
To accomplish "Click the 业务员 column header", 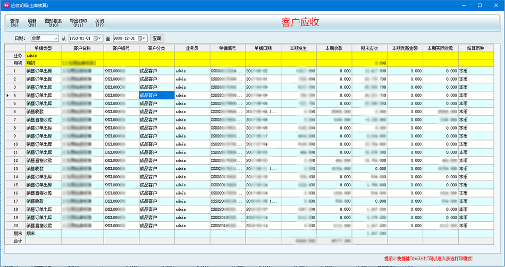I will coord(192,48).
